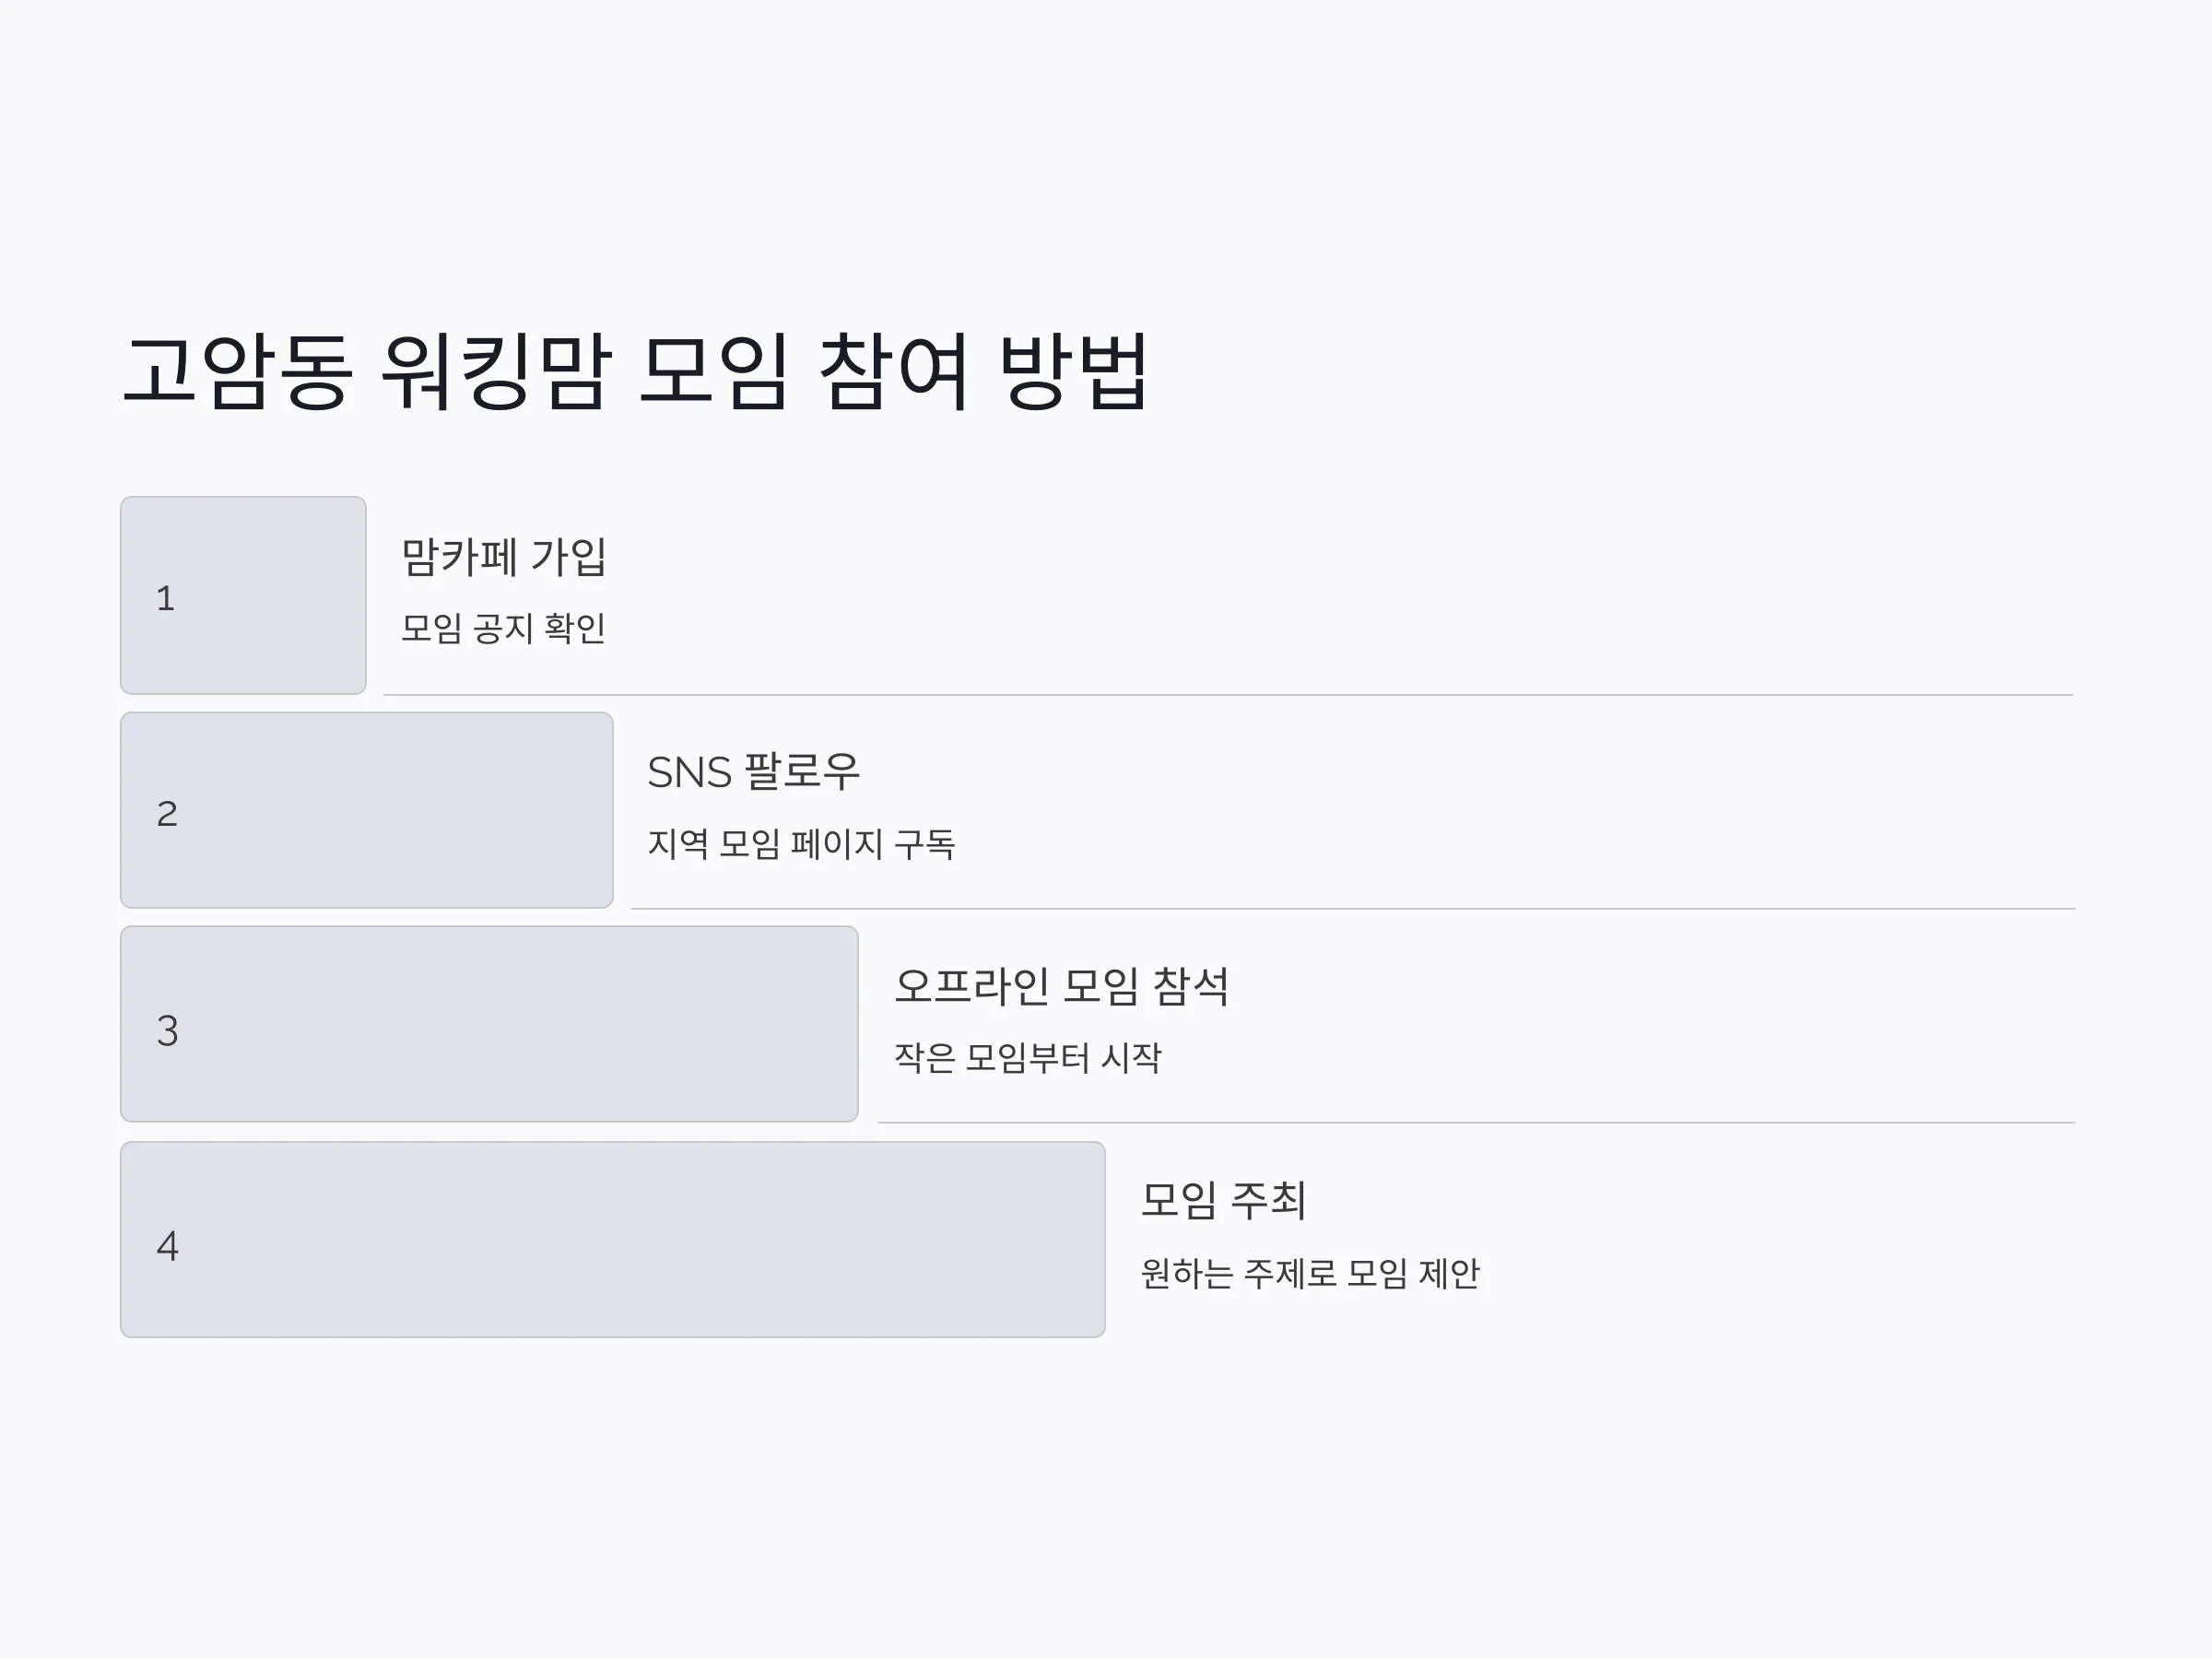Click the divider line under SNS 팔로우

[1353, 908]
